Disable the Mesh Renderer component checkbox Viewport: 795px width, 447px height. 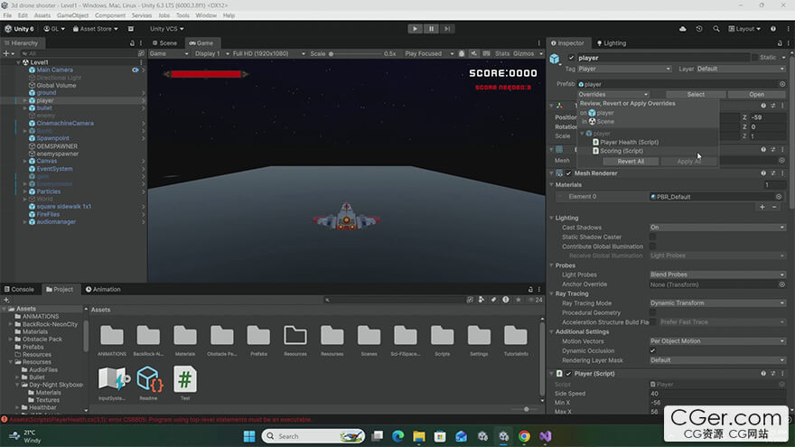(x=568, y=173)
